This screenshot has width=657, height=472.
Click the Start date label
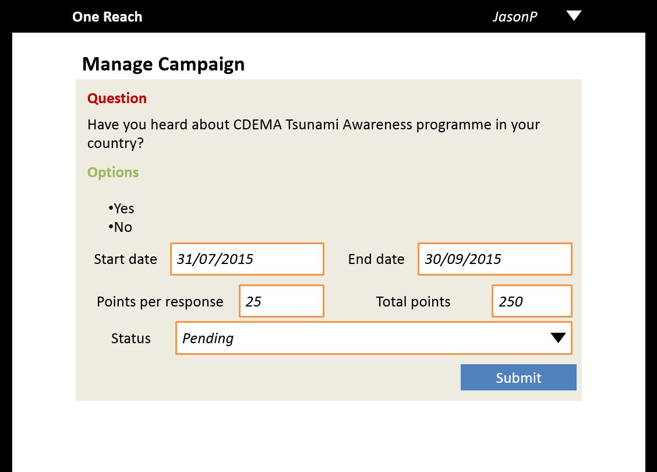click(125, 259)
